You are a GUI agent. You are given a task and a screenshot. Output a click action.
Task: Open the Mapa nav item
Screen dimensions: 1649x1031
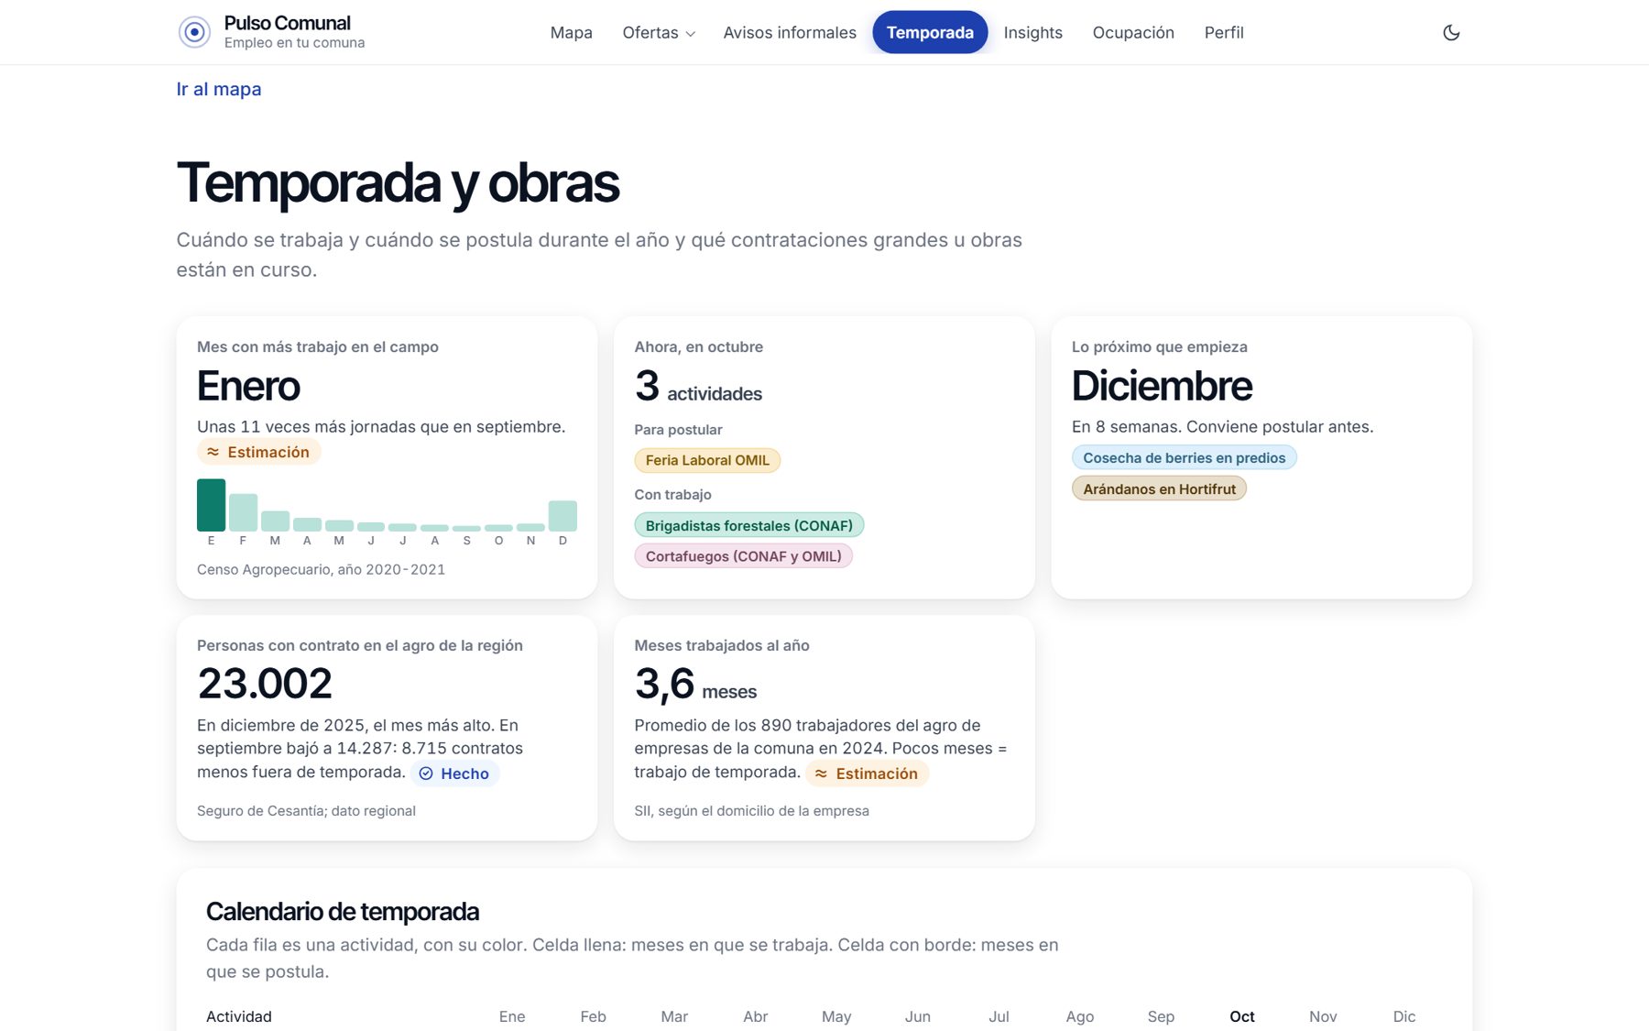(572, 32)
